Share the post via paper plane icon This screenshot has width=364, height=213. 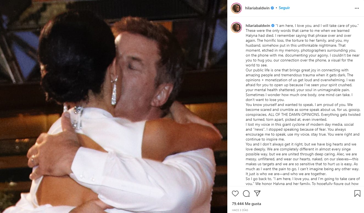click(257, 194)
